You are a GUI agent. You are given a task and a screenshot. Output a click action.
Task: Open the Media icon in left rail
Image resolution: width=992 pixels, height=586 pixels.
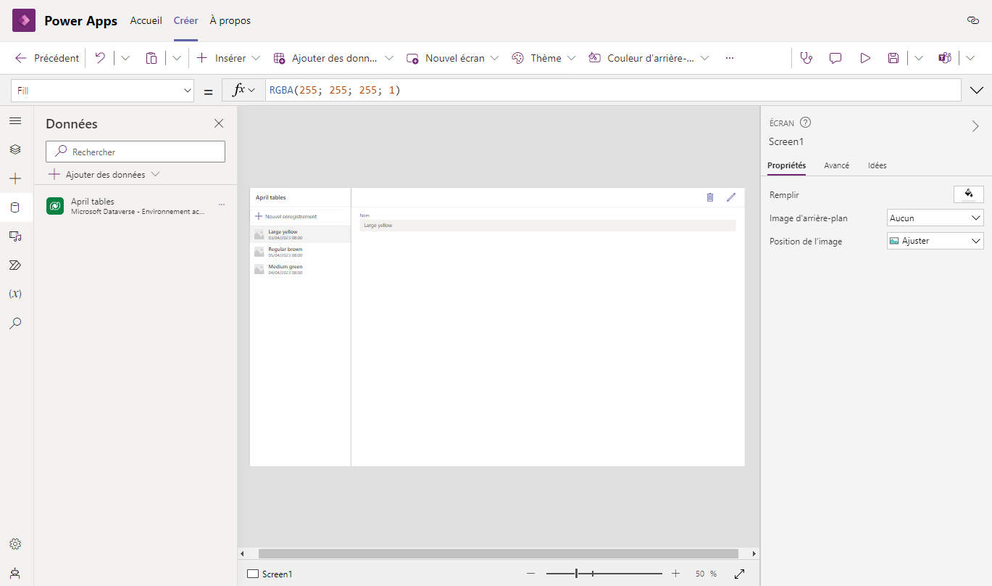tap(15, 236)
